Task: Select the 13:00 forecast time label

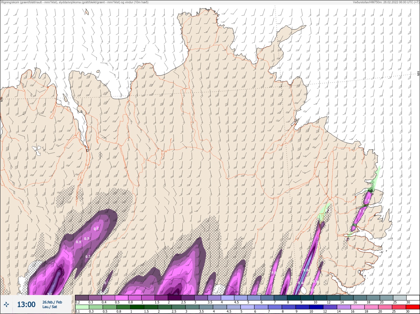Action: coord(26,305)
